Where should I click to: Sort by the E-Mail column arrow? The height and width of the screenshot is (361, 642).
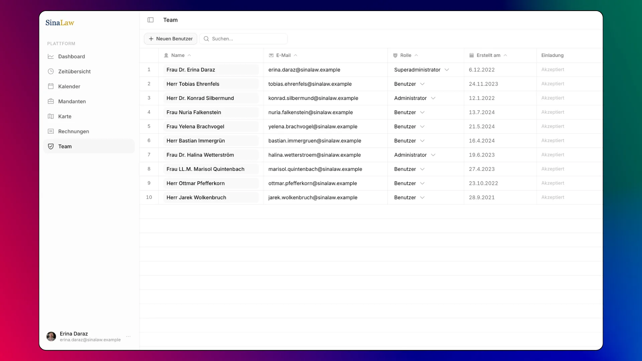296,55
